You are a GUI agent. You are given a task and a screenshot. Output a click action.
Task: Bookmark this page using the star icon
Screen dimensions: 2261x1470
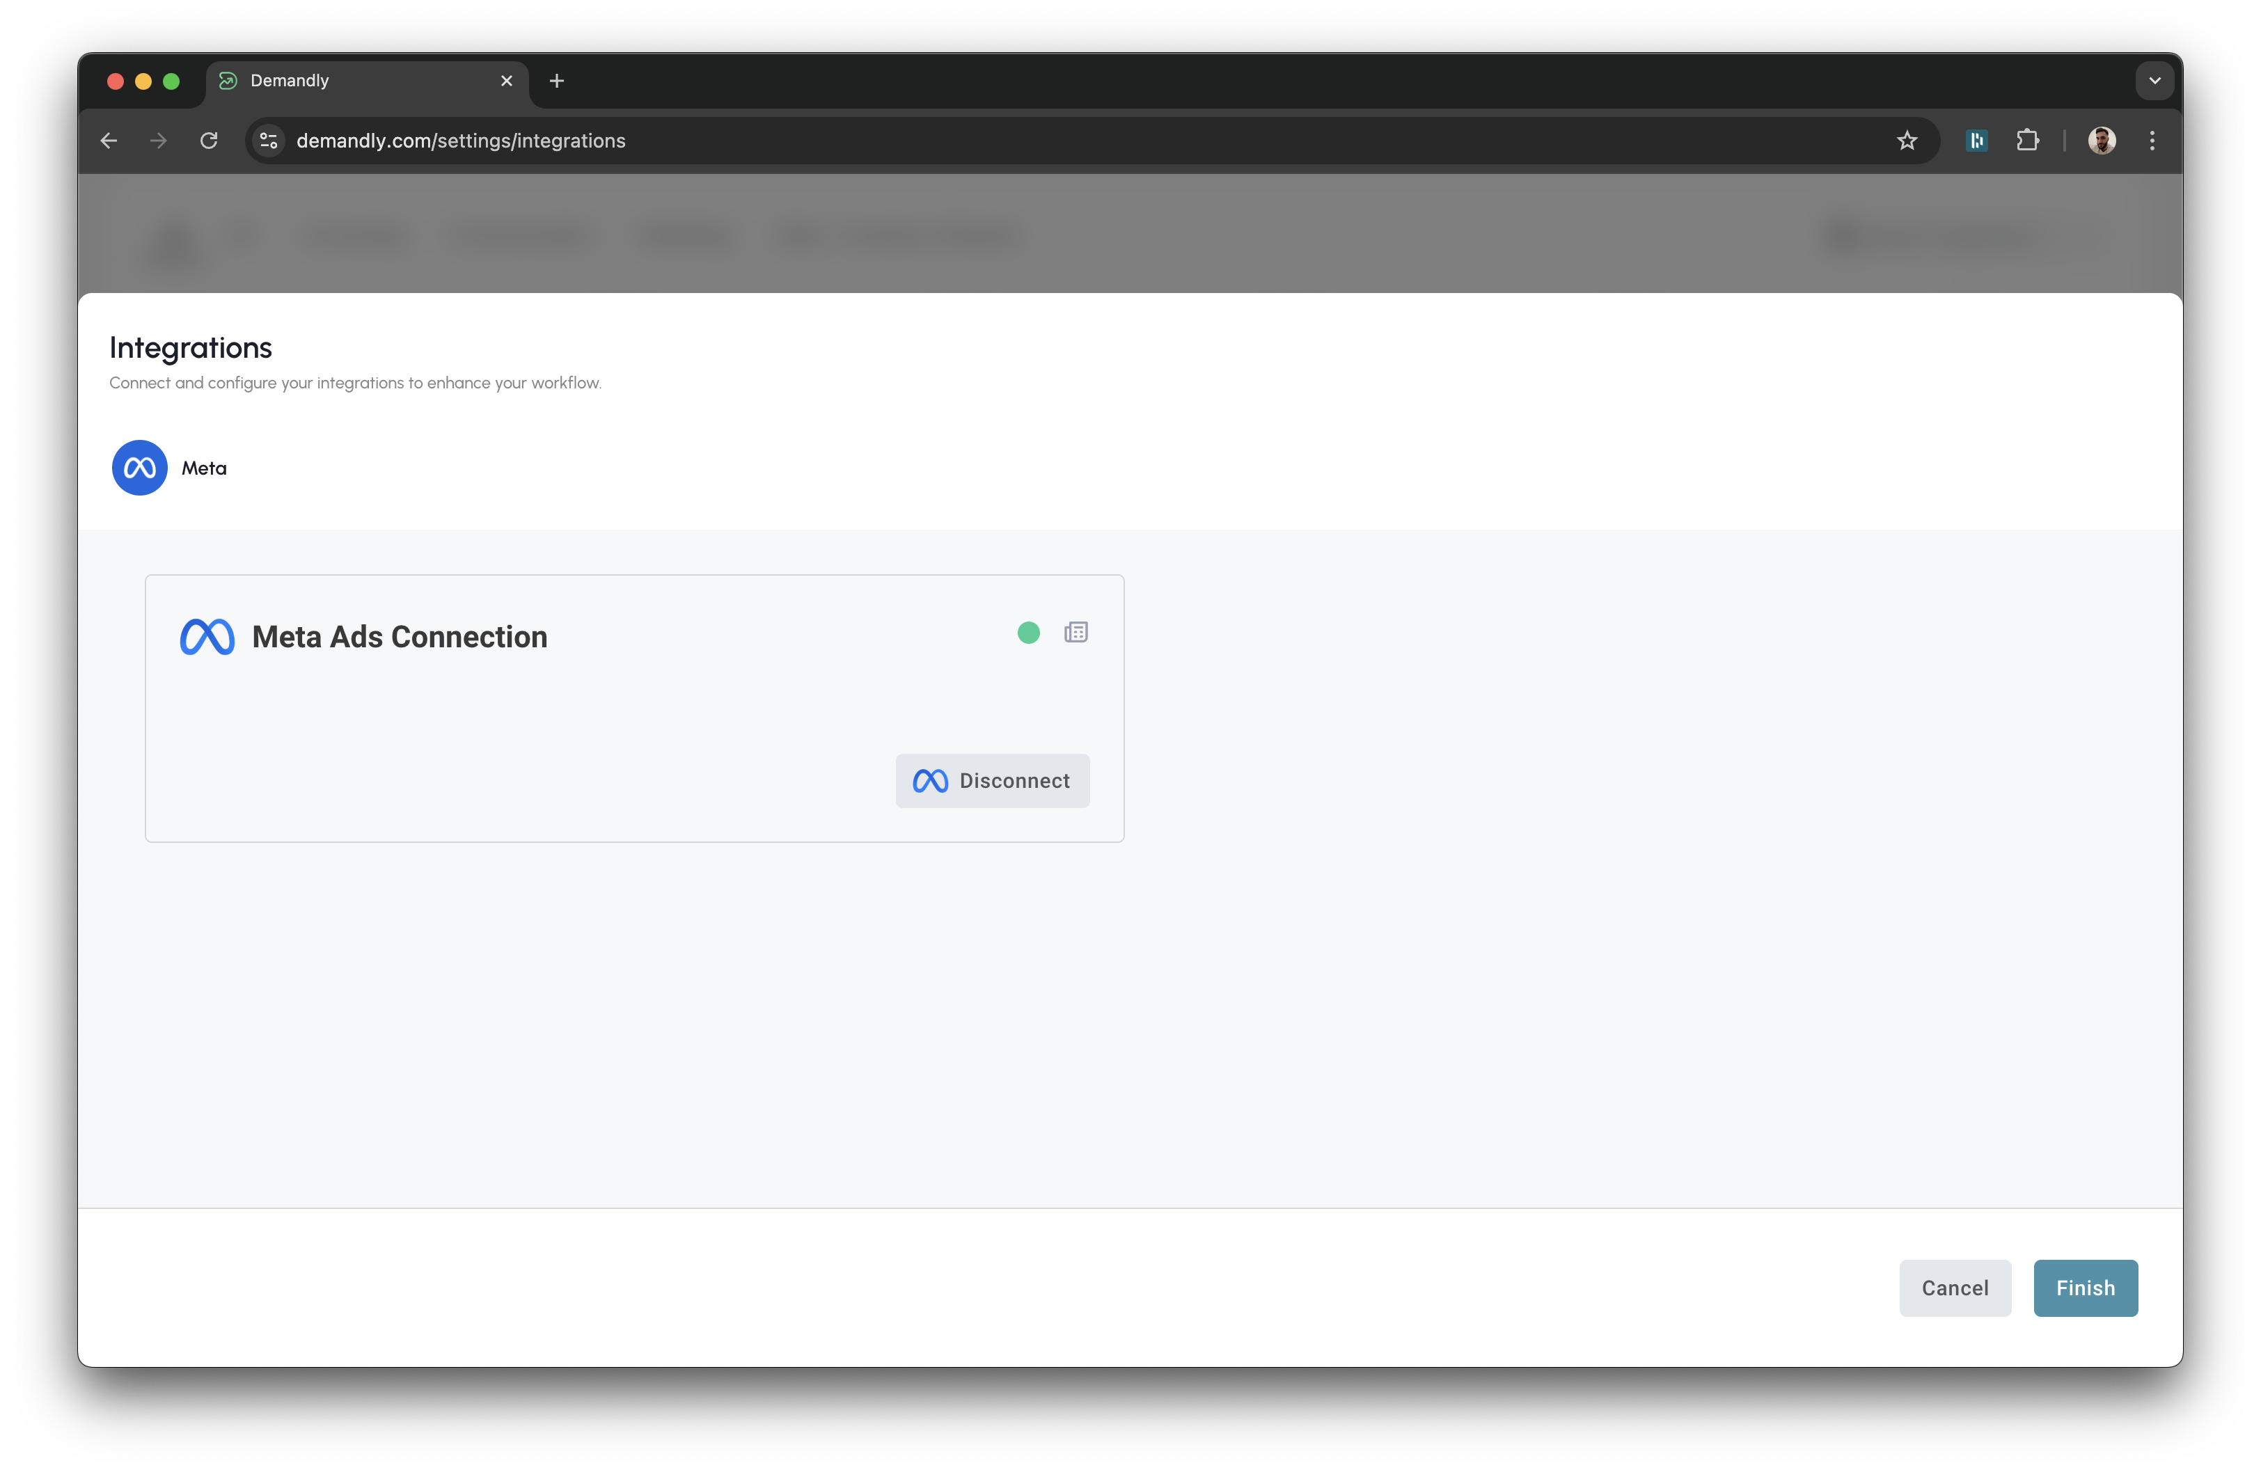pos(1907,140)
